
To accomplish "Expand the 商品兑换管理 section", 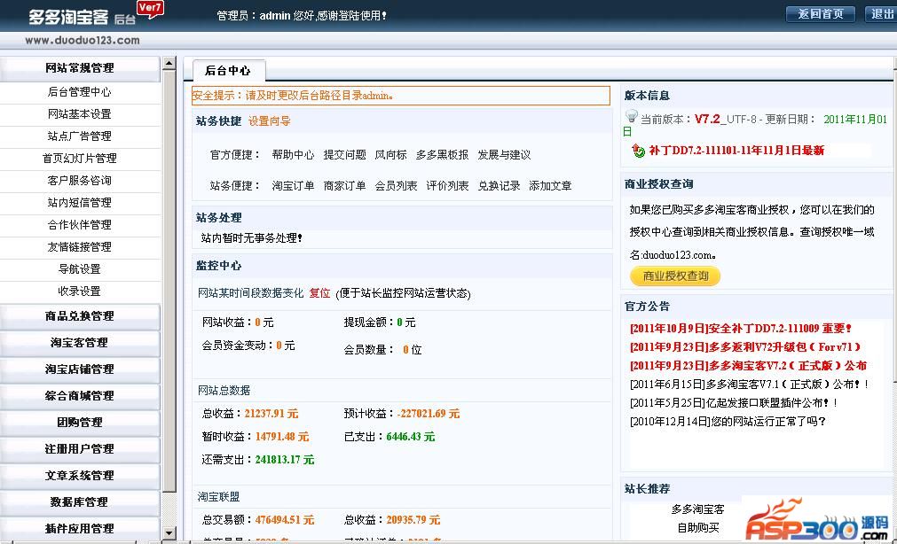I will pos(80,316).
